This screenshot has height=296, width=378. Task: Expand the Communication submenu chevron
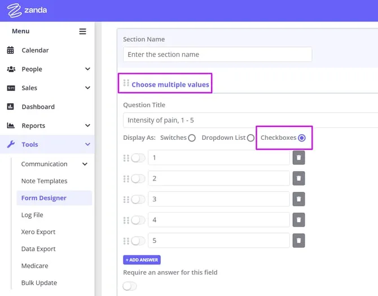85,164
